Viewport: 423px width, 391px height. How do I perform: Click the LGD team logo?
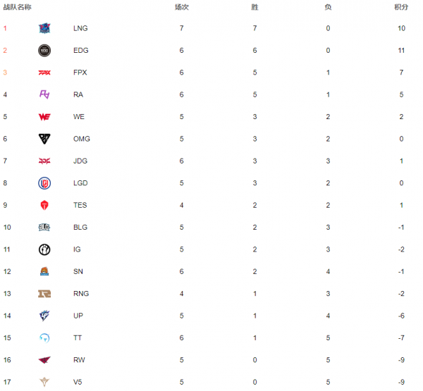point(44,183)
